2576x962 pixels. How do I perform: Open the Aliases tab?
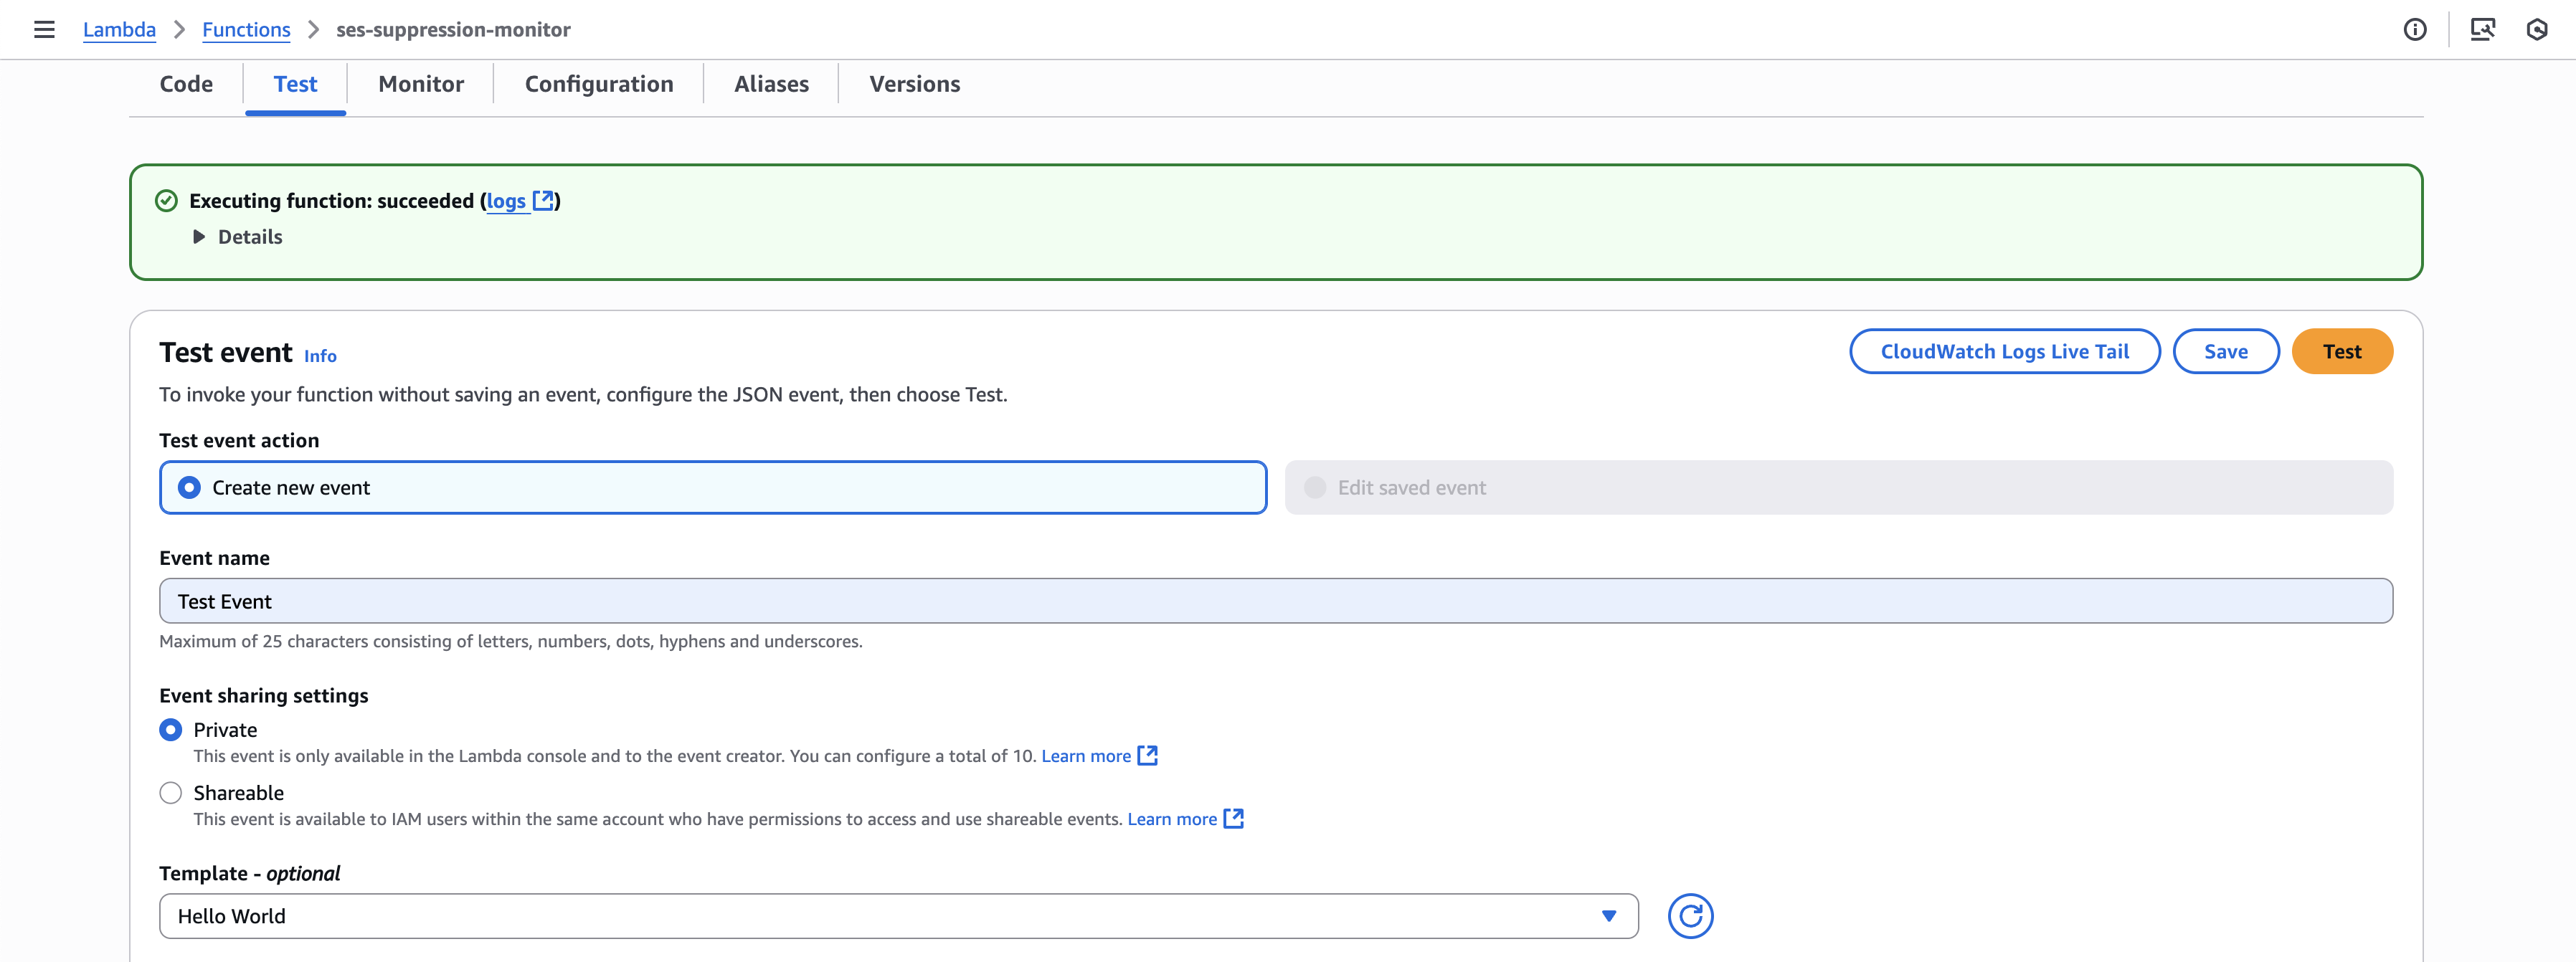pos(771,84)
